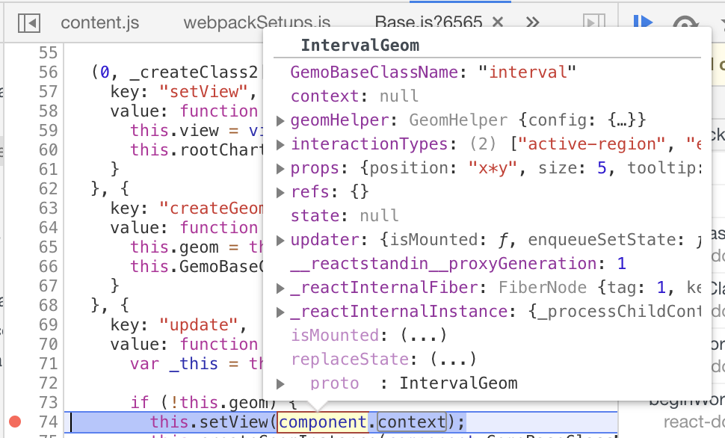725x438 pixels.
Task: Set a breakpoint on line 67
Action: pyautogui.click(x=47, y=286)
